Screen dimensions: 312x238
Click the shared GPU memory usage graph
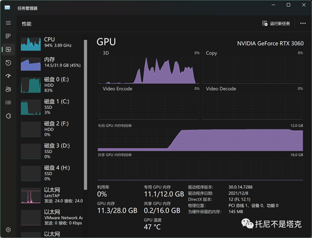point(200,169)
